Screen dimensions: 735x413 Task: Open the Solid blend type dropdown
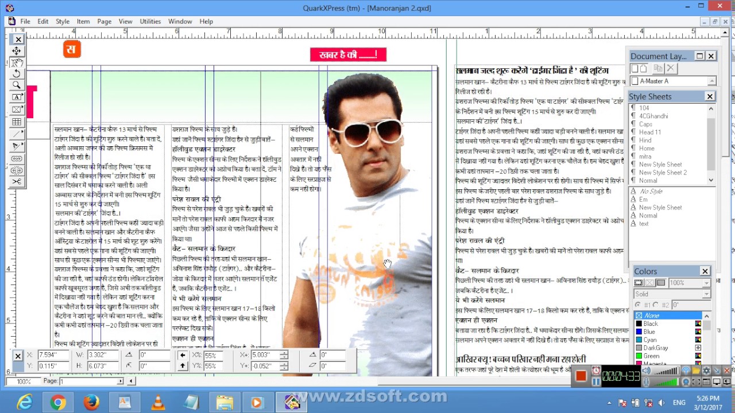tap(706, 294)
